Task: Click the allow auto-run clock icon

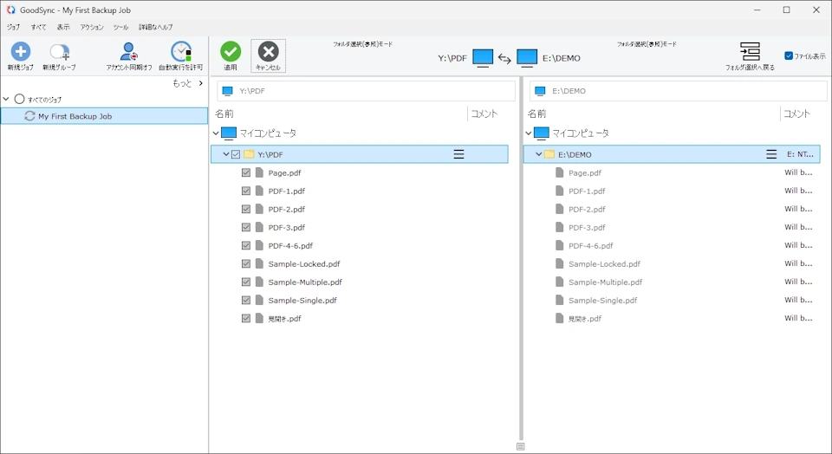Action: (181, 51)
